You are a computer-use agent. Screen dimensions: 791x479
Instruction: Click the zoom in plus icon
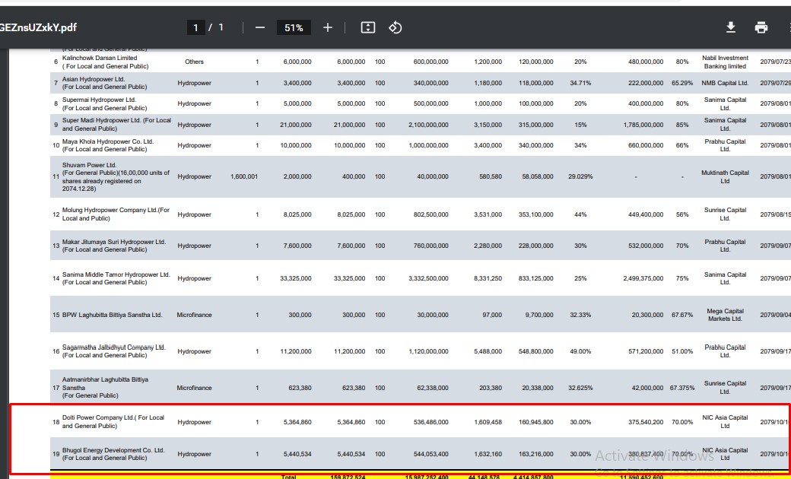[328, 27]
